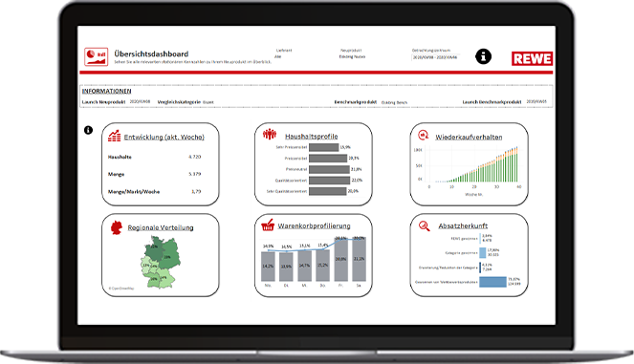Click the Menge value 5.379
The image size is (634, 364).
coord(194,174)
